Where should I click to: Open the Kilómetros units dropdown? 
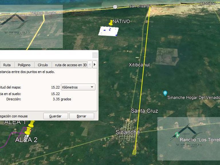tap(78, 87)
